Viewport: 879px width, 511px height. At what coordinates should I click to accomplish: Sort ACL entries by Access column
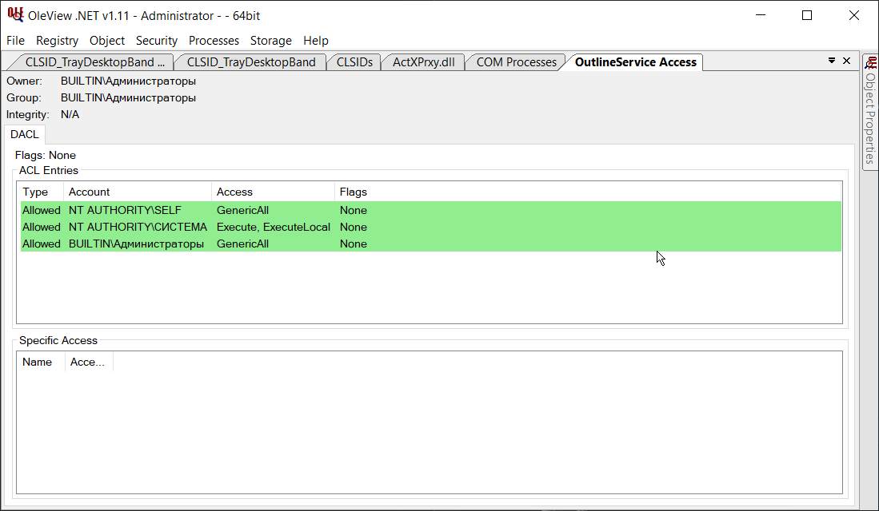tap(273, 192)
